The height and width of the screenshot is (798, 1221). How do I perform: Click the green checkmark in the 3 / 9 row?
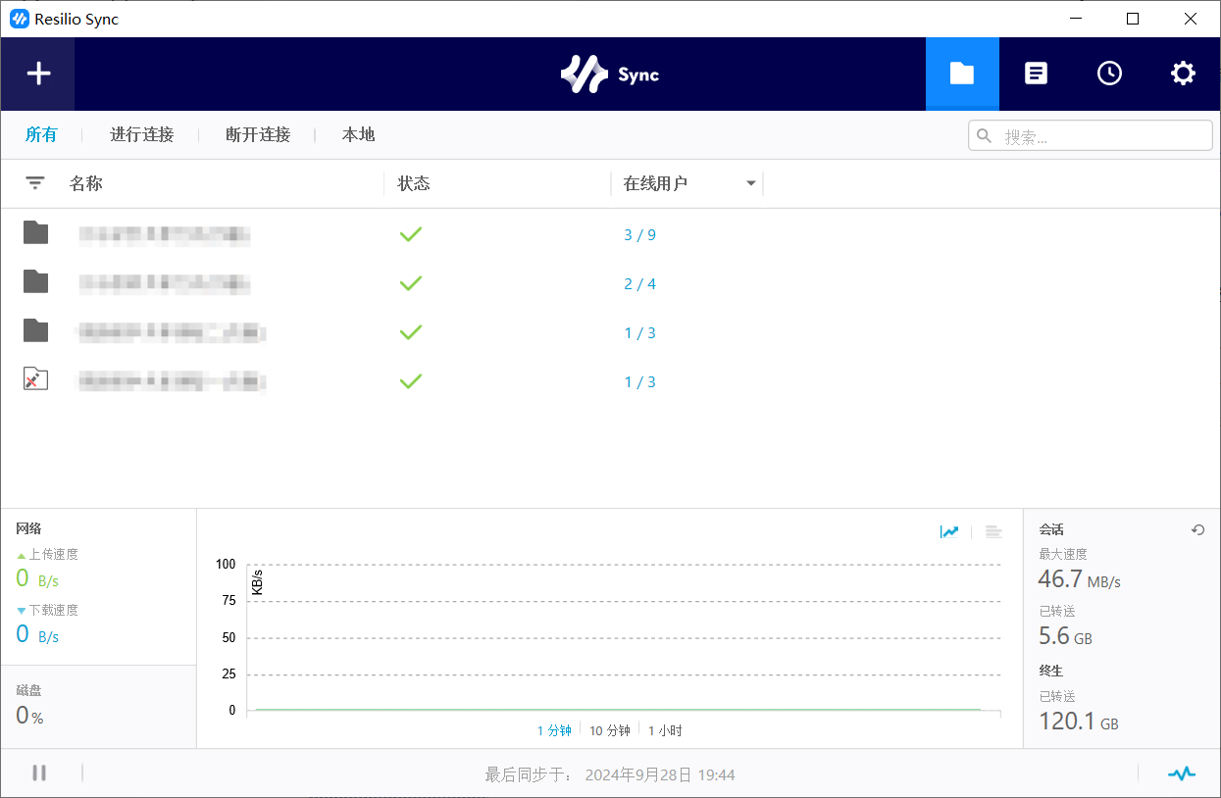click(x=411, y=234)
